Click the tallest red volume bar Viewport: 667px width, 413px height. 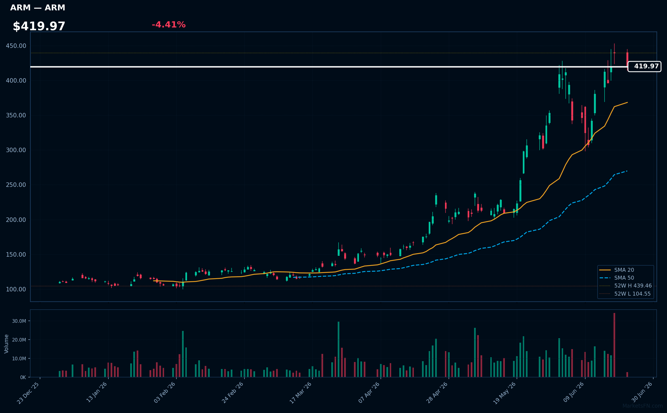614,345
